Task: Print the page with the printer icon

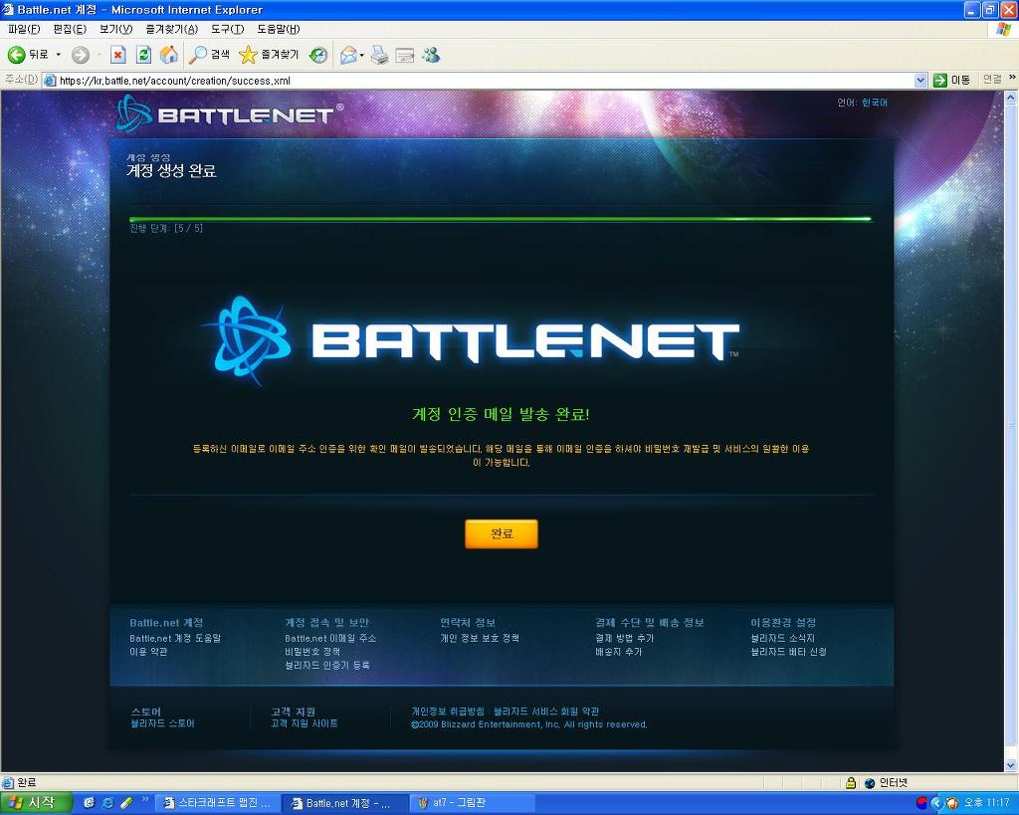Action: [379, 56]
